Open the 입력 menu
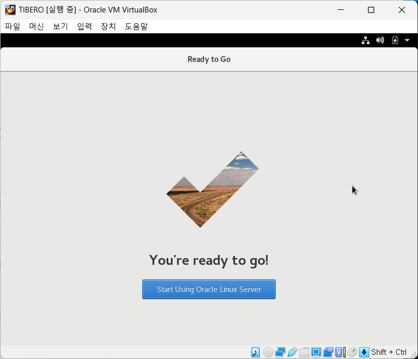The width and height of the screenshot is (418, 359). 84,27
